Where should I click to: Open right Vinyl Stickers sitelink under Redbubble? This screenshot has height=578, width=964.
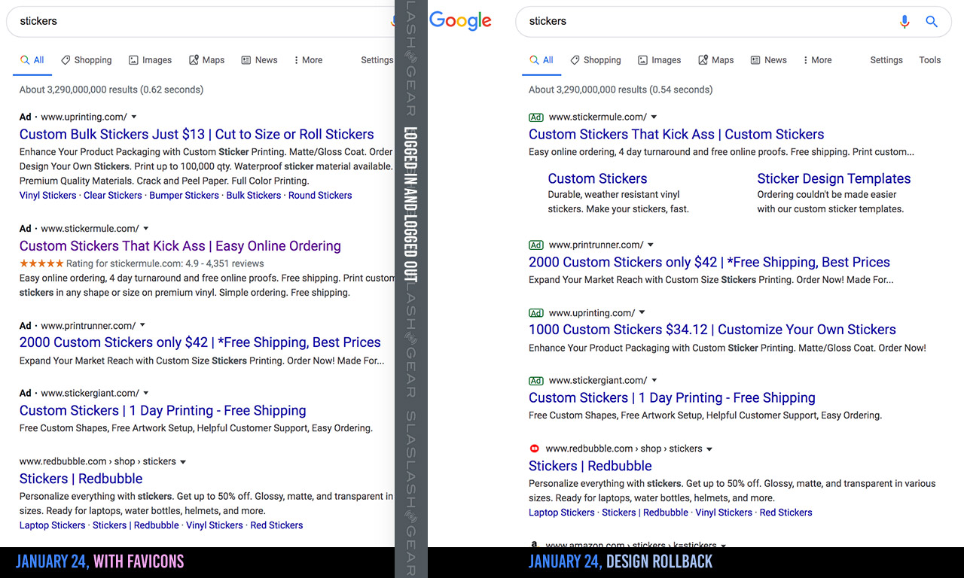[x=724, y=513]
